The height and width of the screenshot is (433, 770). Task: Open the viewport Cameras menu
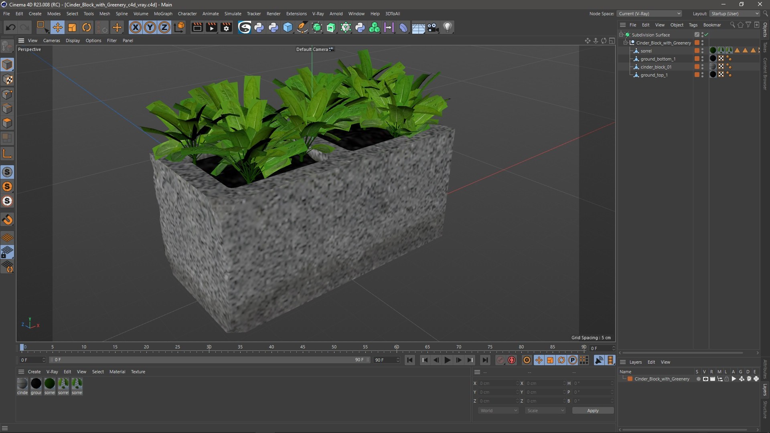[x=51, y=40]
